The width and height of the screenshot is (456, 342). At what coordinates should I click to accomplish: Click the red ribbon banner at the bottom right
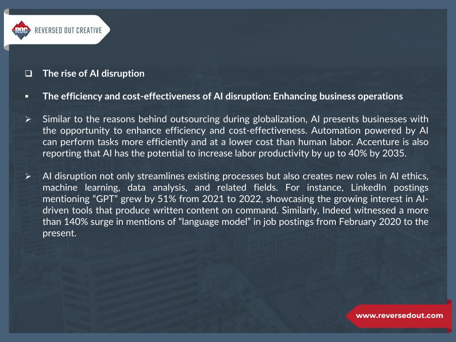(399, 316)
